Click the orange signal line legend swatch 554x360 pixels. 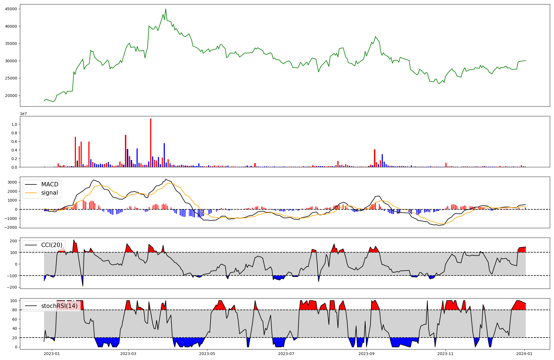pos(31,193)
